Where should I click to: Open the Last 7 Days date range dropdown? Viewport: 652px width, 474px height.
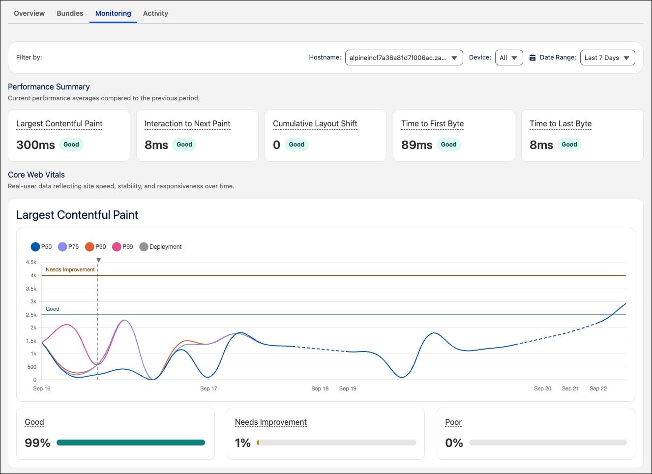(608, 58)
